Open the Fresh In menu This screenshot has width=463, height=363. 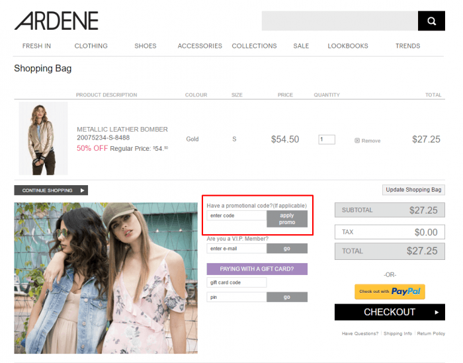click(x=36, y=46)
